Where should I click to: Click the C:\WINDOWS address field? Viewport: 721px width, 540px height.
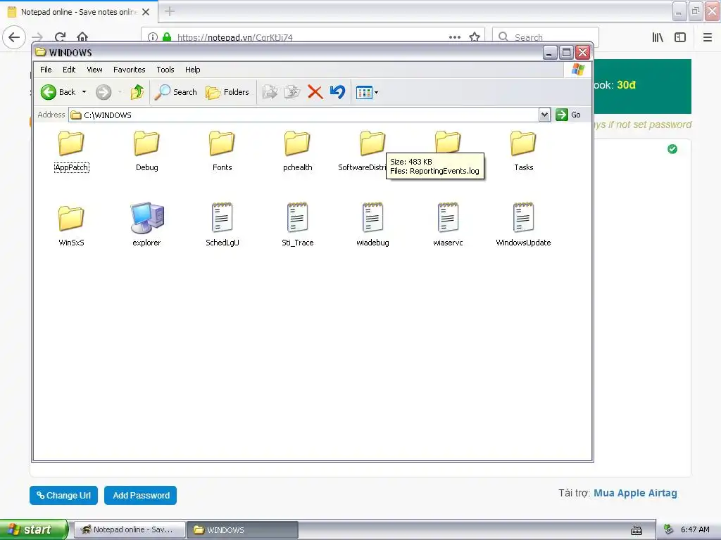(x=303, y=115)
